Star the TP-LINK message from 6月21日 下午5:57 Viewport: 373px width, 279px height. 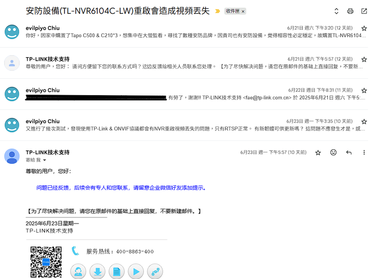click(364, 59)
